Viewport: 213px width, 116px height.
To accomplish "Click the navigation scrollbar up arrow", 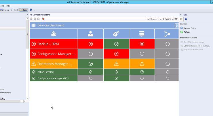I will [27, 19].
